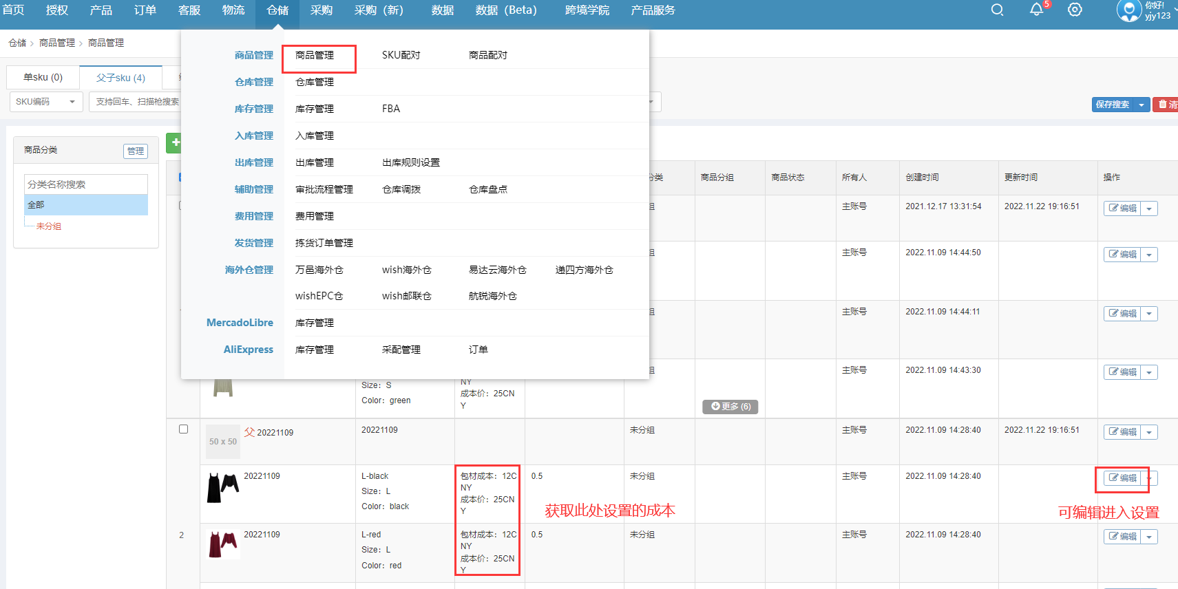1178x589 pixels.
Task: Open the SKU编码 search type dropdown
Action: (45, 102)
